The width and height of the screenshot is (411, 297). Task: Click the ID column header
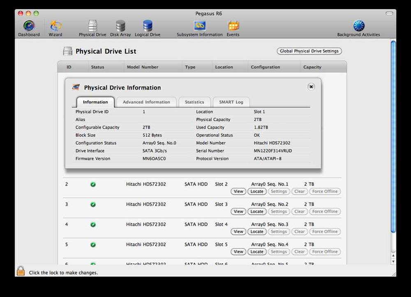tap(69, 67)
